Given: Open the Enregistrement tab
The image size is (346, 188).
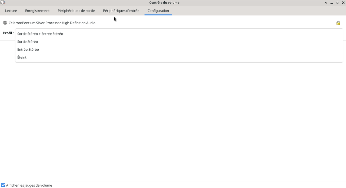Looking at the screenshot, I should coord(37,11).
